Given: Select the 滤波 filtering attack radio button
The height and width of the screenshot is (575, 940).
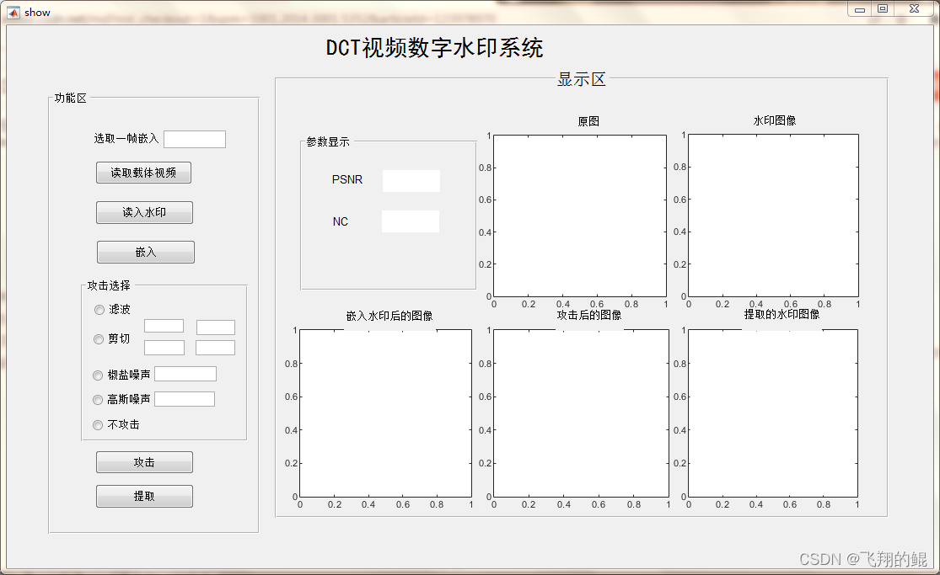Looking at the screenshot, I should 99,309.
